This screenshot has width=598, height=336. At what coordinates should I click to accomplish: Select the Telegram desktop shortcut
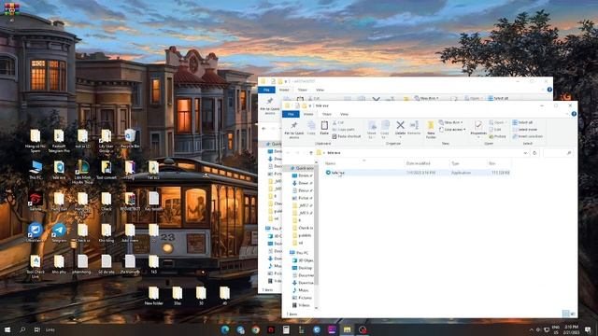(x=59, y=232)
